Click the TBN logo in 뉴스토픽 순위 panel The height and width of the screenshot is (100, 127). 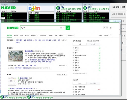[x=69, y=8]
